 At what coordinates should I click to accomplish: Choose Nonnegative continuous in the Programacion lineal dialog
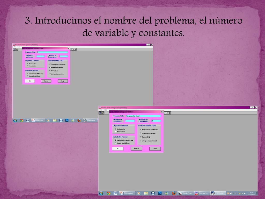[x=149, y=130]
